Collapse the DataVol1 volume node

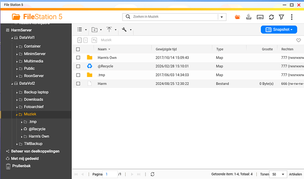pos(12,38)
